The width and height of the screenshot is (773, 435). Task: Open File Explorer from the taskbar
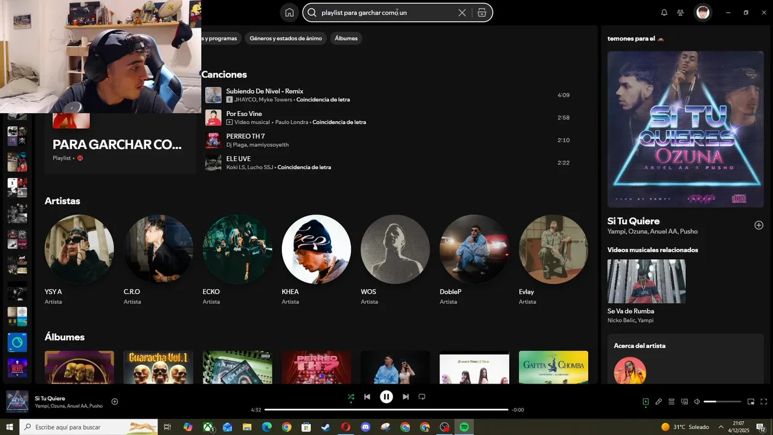[x=247, y=427]
